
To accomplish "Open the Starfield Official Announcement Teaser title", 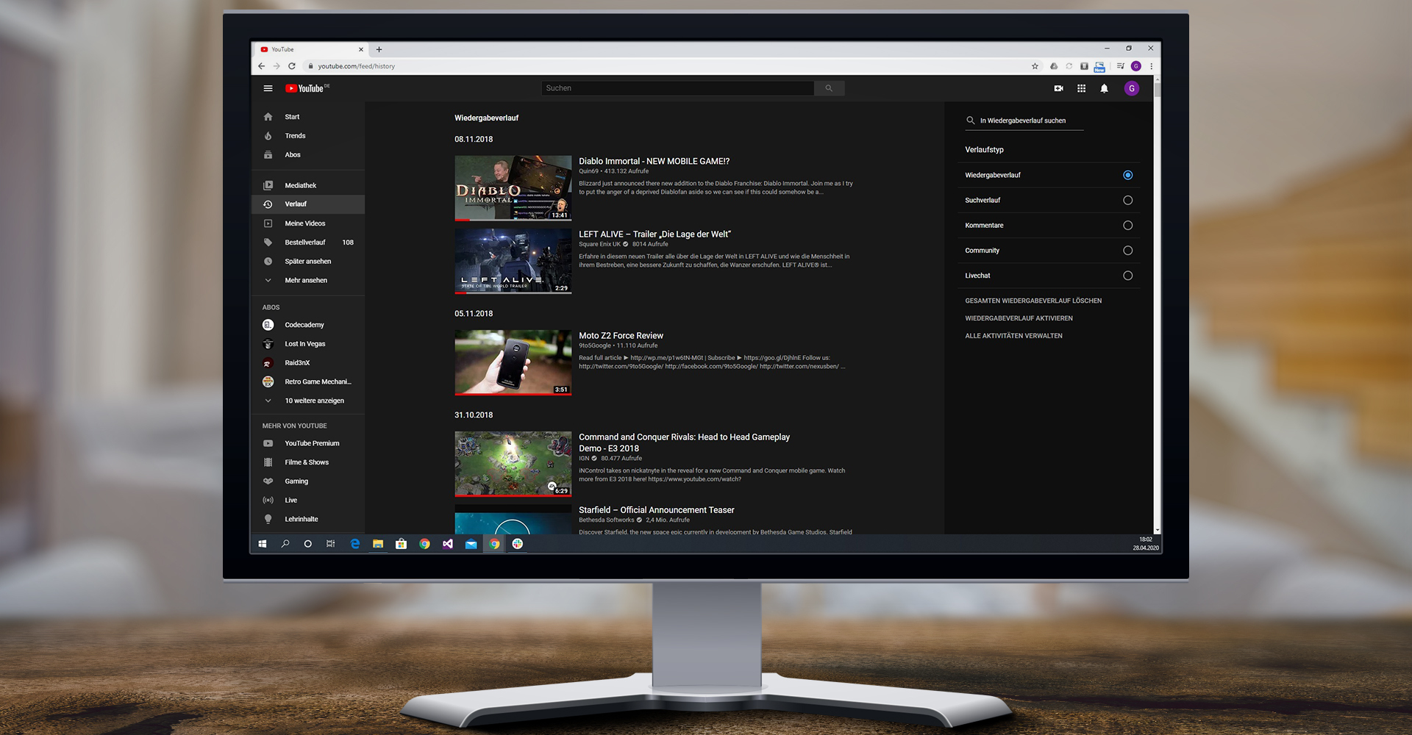I will coord(656,510).
